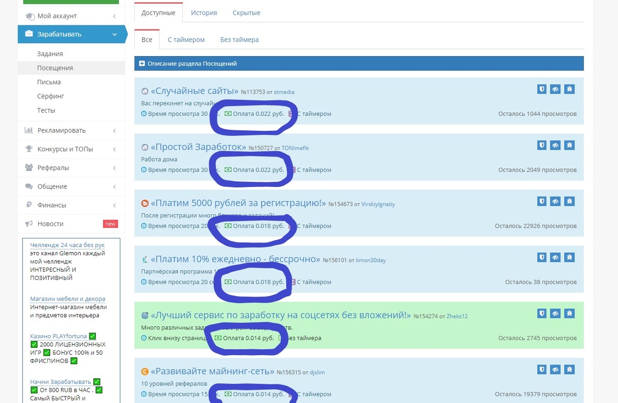Open the Без таймера filter tab
This screenshot has width=618, height=403.
238,39
